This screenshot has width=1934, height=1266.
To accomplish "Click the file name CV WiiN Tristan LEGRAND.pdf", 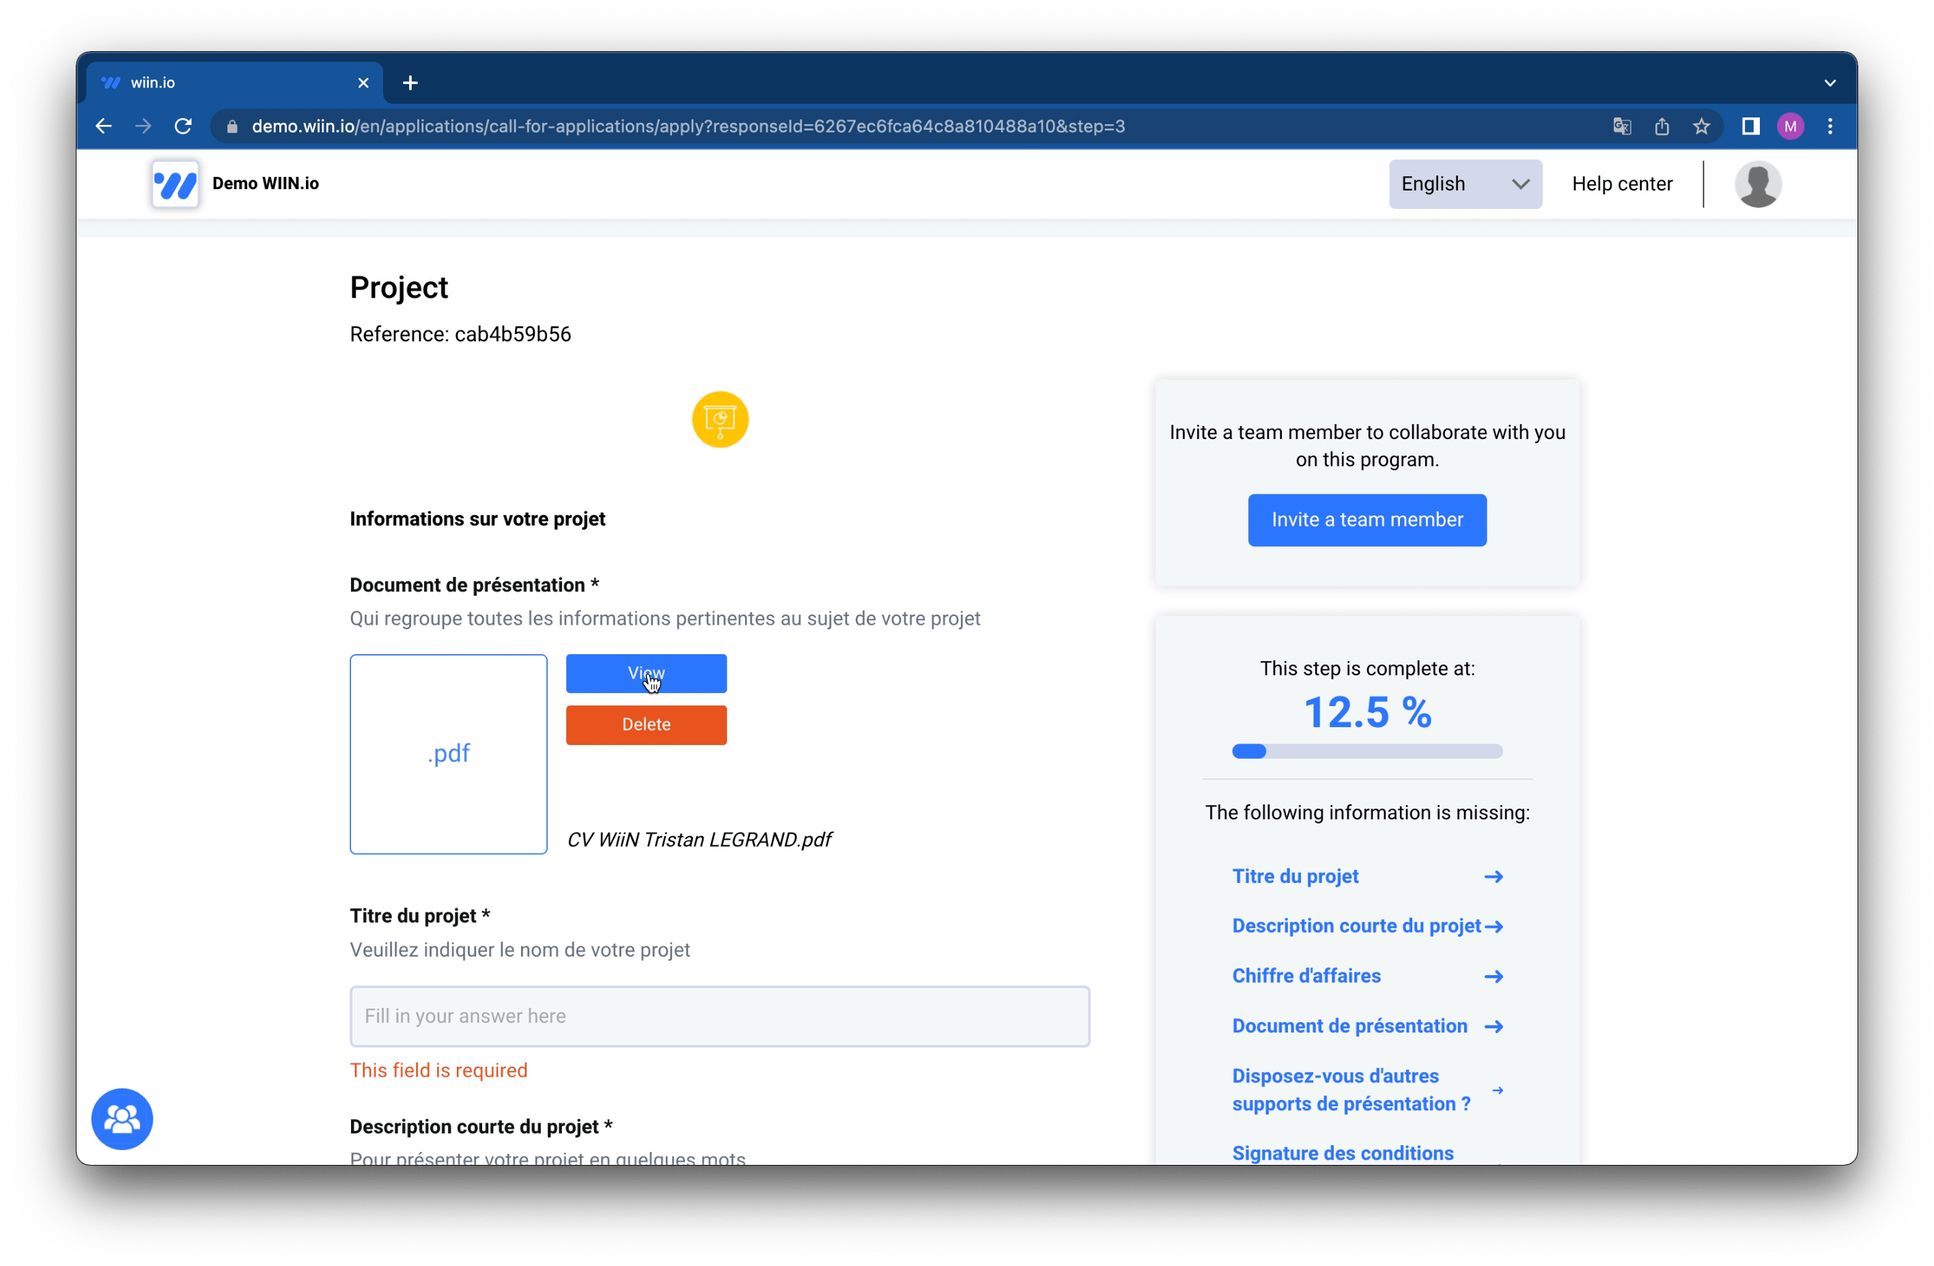I will (699, 839).
